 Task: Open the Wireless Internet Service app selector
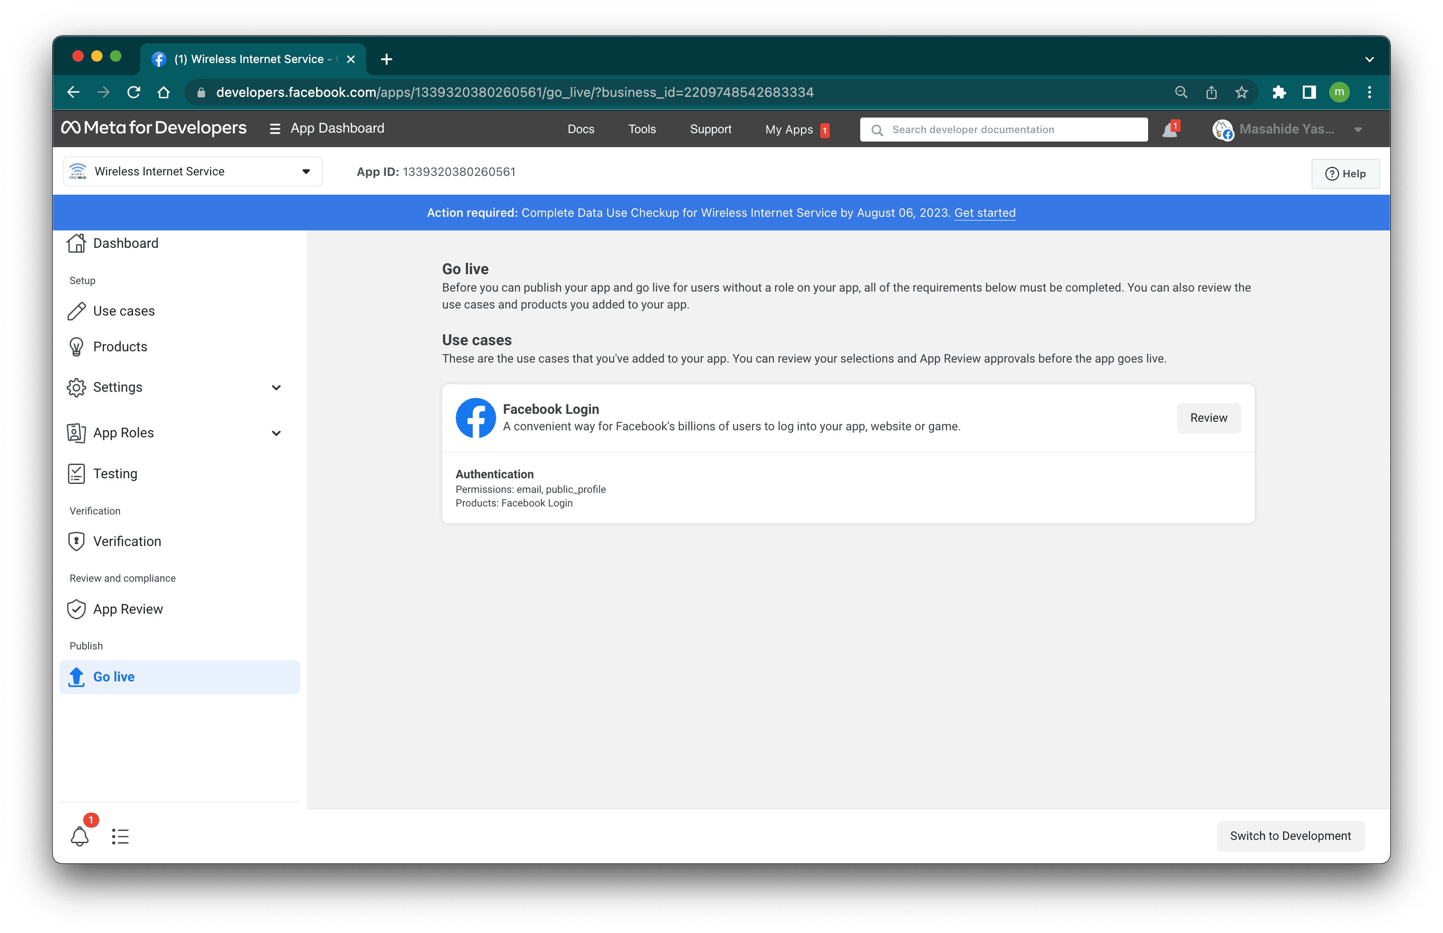click(x=193, y=172)
